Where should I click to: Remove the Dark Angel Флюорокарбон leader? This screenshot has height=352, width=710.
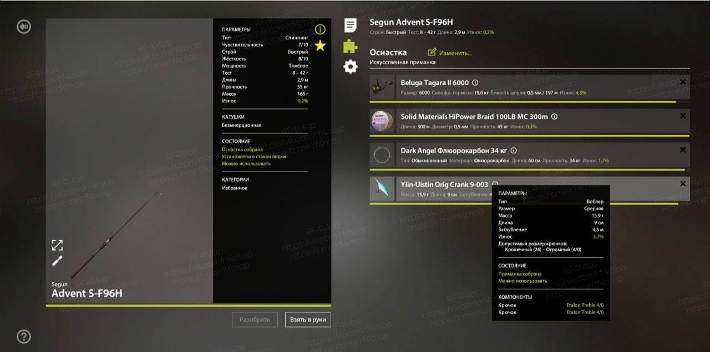[683, 149]
